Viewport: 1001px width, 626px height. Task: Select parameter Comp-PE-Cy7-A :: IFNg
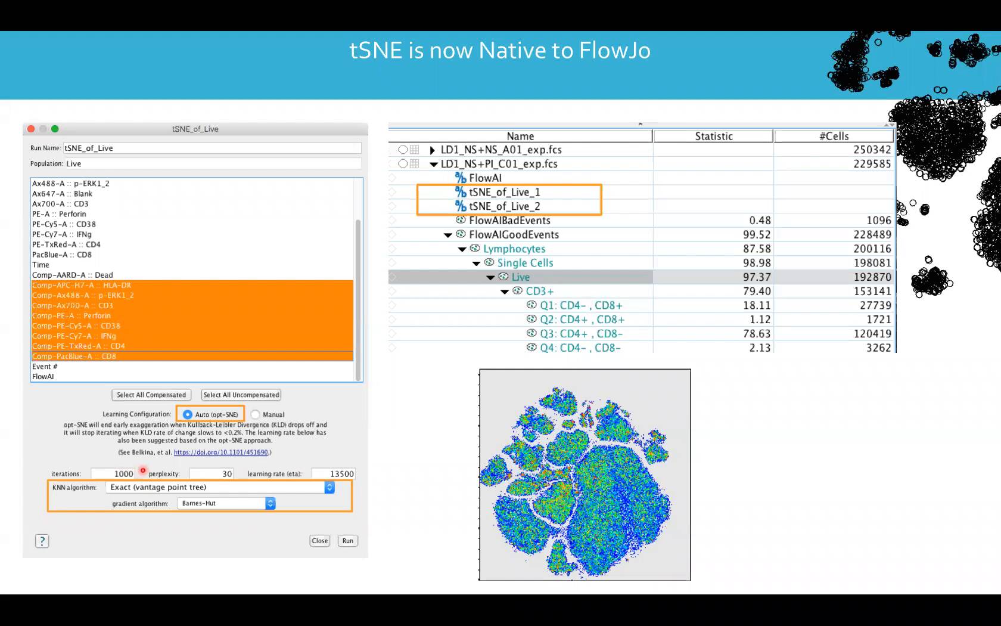click(192, 336)
